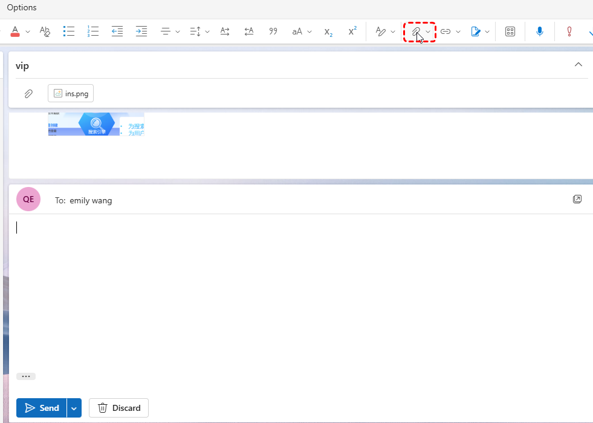Start dictation with the microphone

[x=540, y=31]
